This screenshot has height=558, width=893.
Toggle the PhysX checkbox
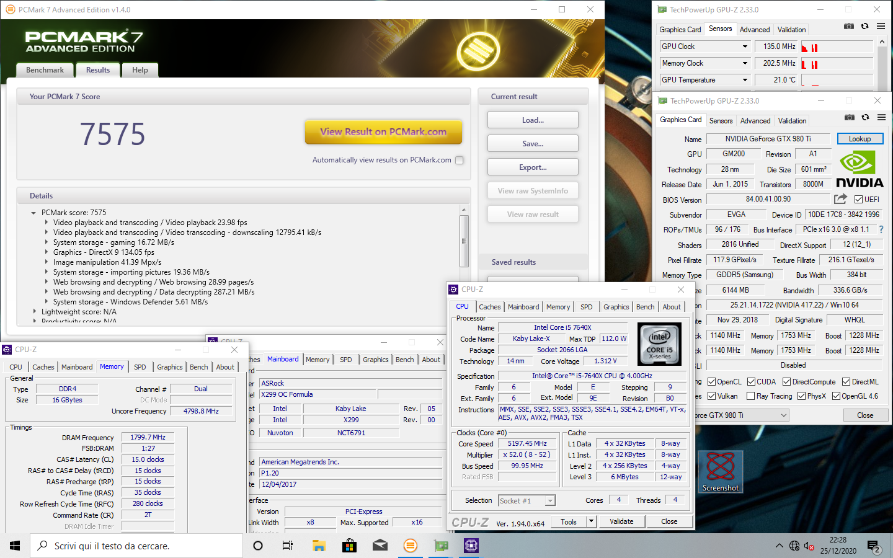801,396
